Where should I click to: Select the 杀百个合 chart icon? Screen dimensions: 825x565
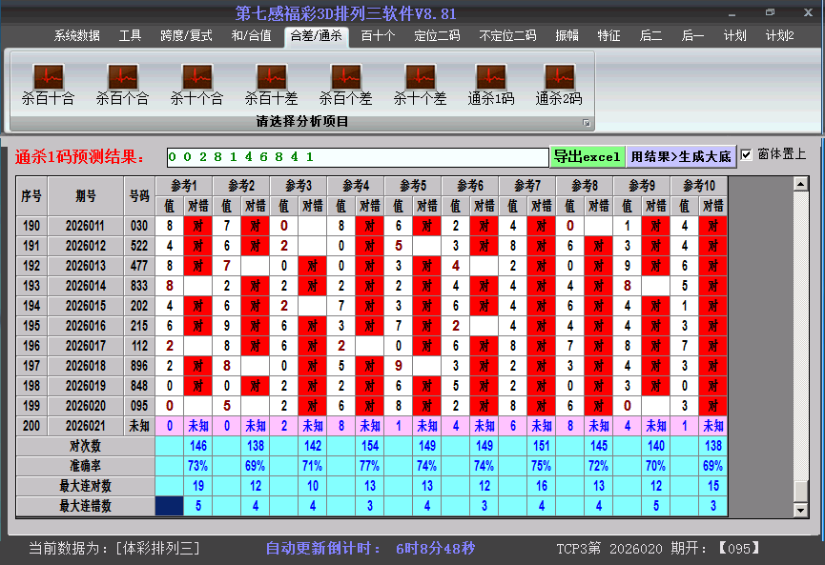[x=122, y=77]
